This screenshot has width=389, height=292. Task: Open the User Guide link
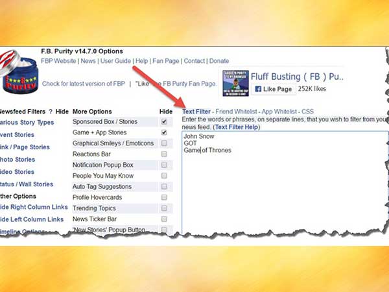click(115, 61)
